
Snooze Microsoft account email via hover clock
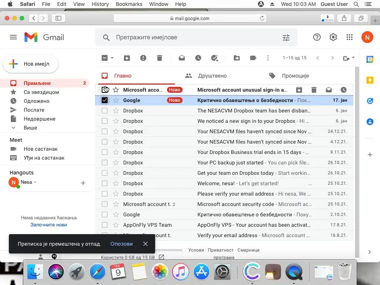pyautogui.click(x=343, y=90)
